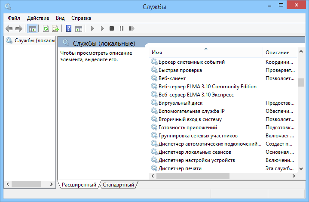
Task: Click the Back arrow toolbar button
Action: pyautogui.click(x=9, y=29)
